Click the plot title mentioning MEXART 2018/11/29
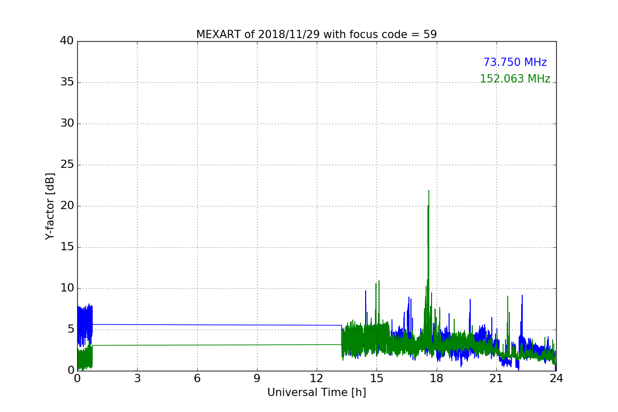 tap(316, 35)
